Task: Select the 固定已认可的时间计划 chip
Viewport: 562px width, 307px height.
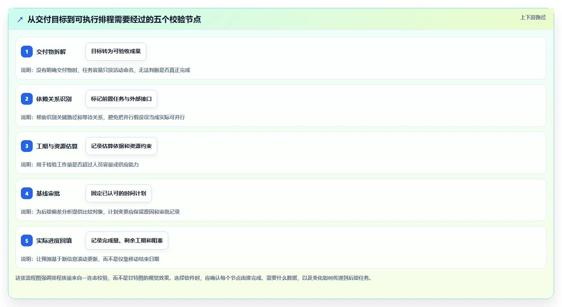Action: (119, 193)
